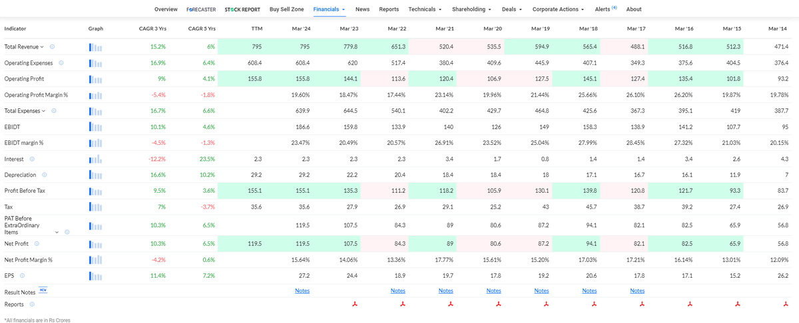Go to the Overview tab
799x323 pixels.
coord(166,9)
